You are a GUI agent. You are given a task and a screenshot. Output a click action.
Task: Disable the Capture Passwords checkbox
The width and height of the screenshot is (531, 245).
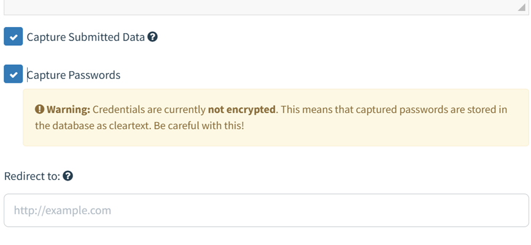coord(14,74)
